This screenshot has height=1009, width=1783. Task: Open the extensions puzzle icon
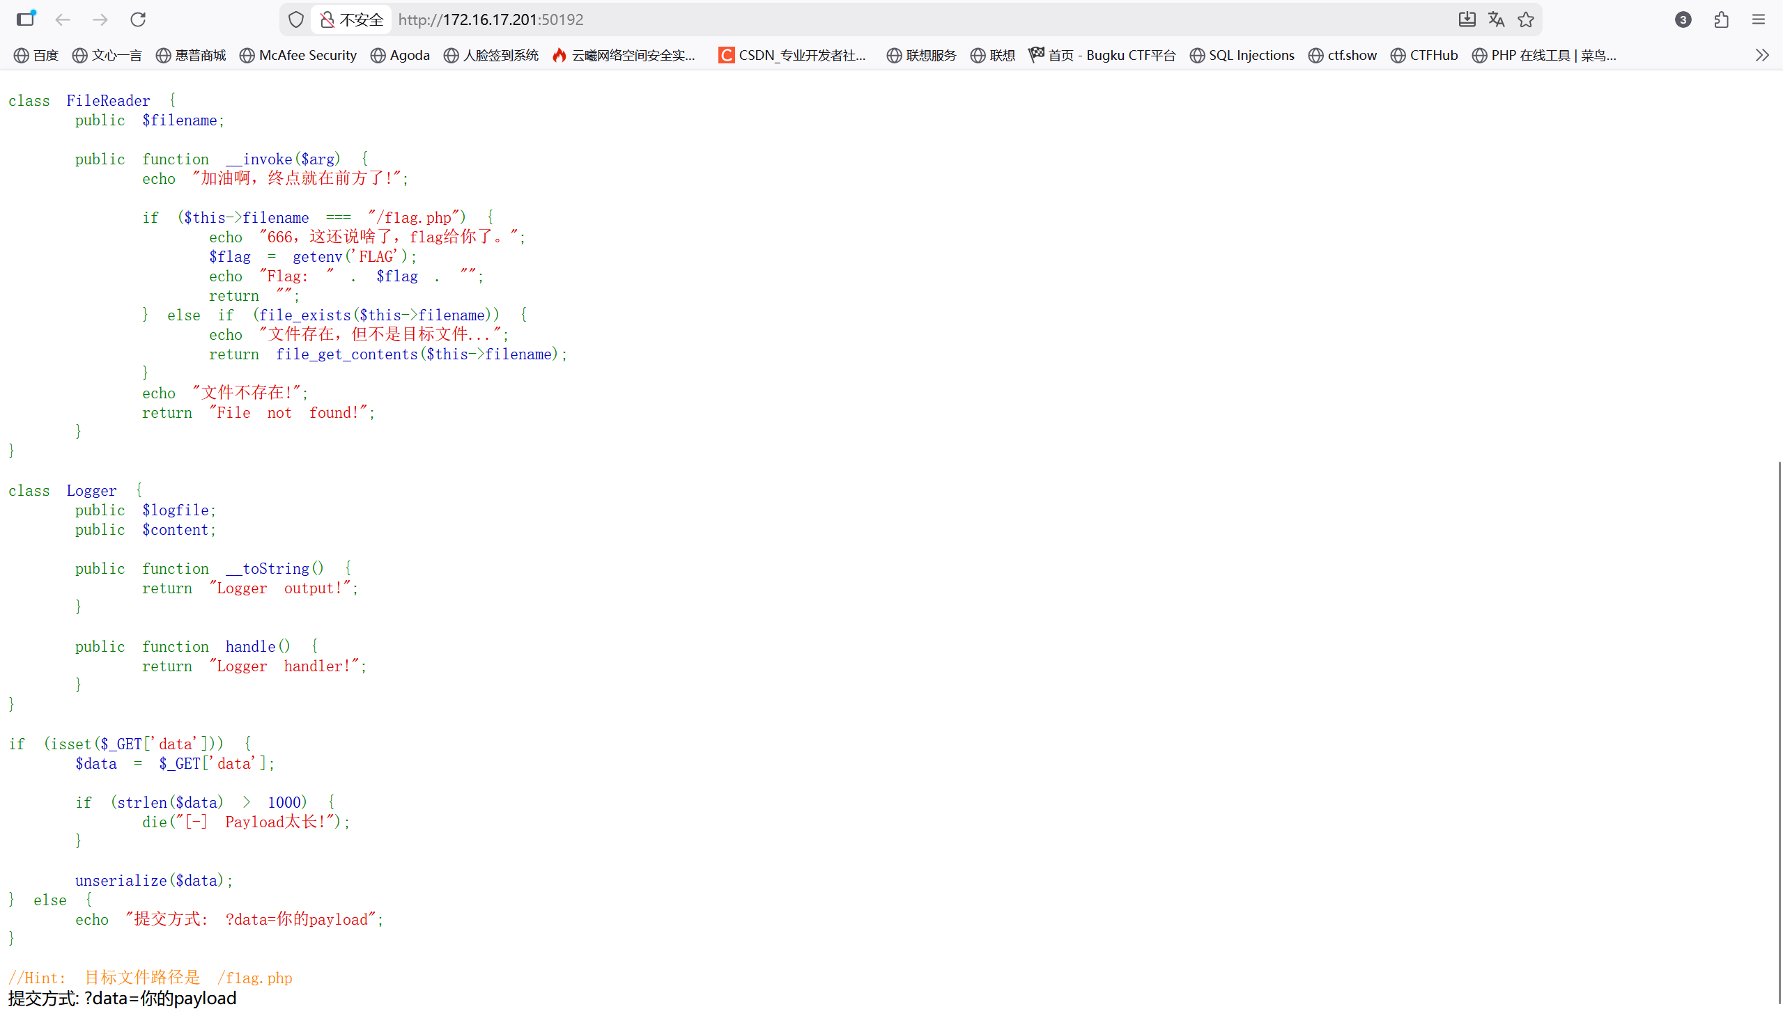click(1721, 19)
